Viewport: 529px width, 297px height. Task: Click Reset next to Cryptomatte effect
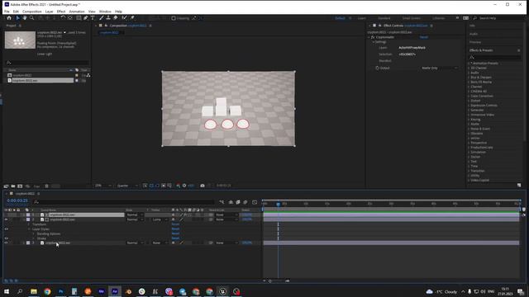point(424,37)
